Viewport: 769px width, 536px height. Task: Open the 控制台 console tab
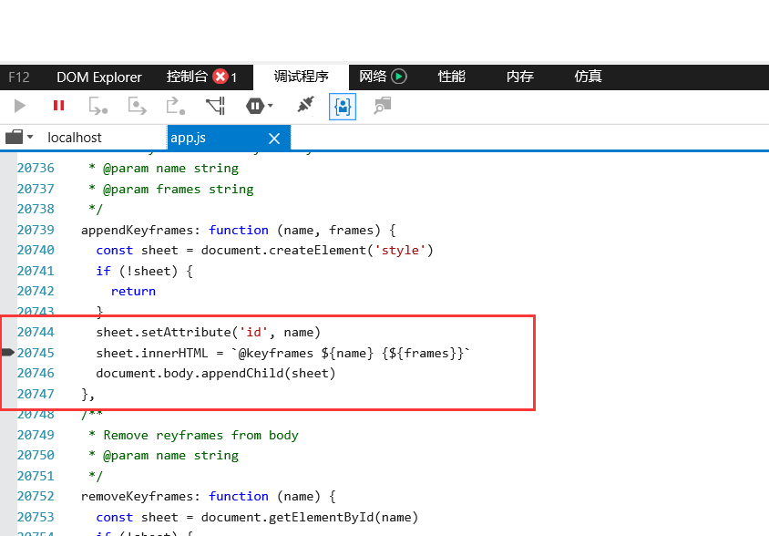(200, 77)
